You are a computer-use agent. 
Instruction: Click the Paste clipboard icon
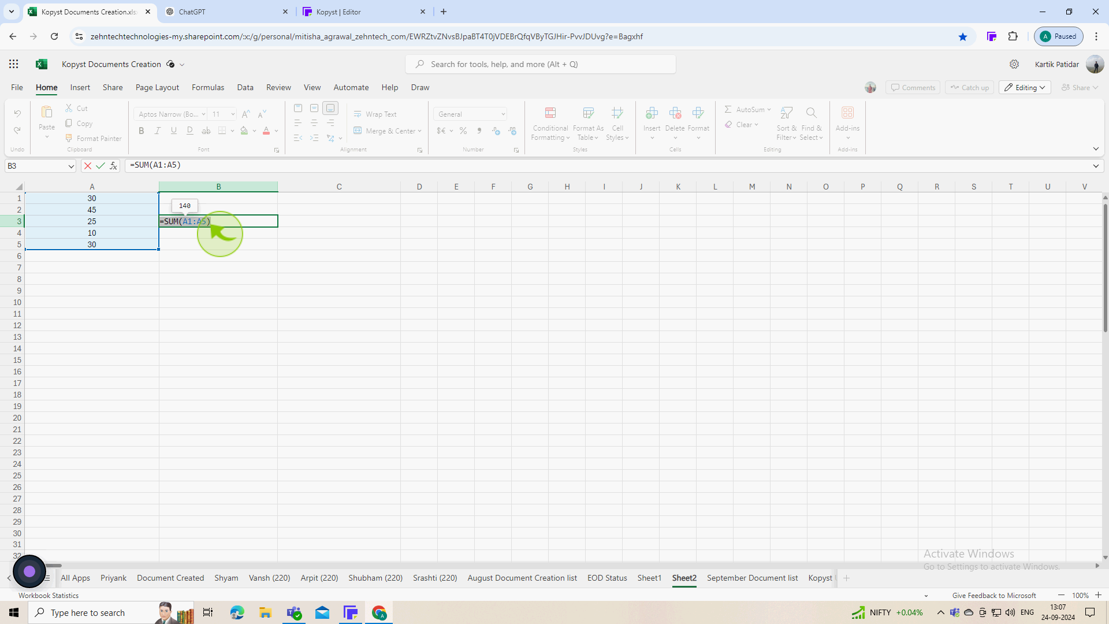click(x=47, y=112)
